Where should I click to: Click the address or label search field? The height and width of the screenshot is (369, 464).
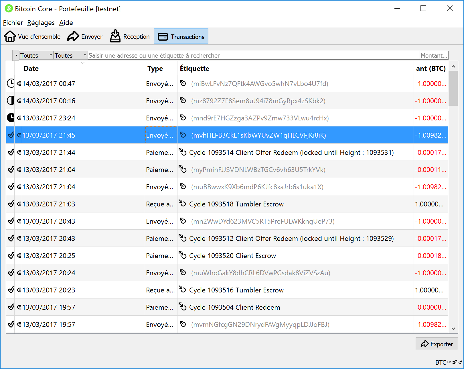(x=254, y=55)
